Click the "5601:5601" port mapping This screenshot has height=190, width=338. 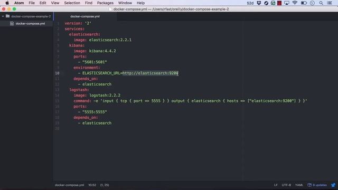tap(95, 62)
